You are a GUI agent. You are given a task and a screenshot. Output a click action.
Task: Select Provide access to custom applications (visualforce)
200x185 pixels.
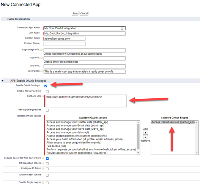click(77, 153)
